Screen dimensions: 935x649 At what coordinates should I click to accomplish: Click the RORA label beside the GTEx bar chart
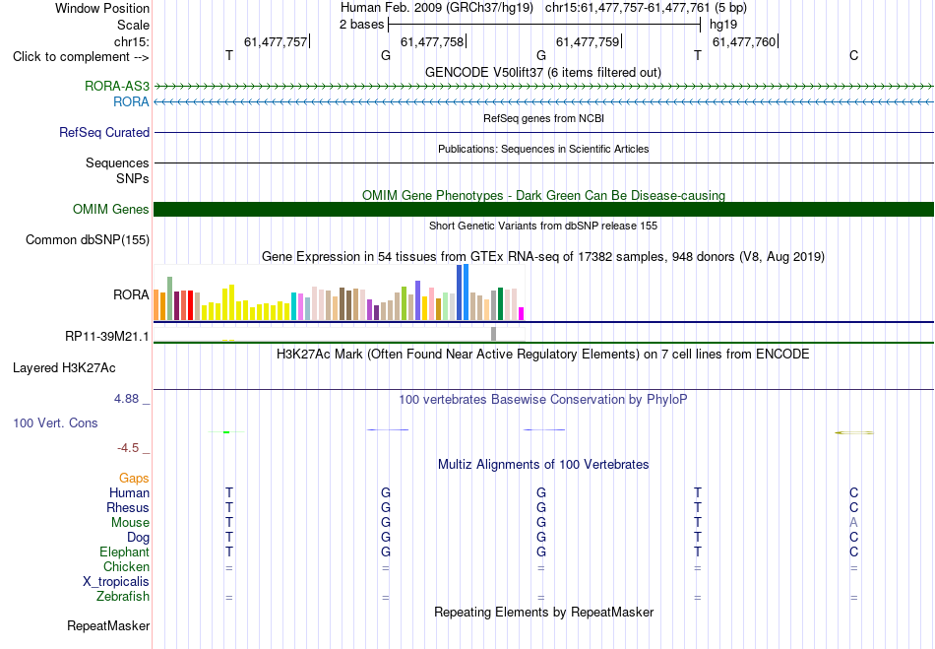click(x=131, y=294)
